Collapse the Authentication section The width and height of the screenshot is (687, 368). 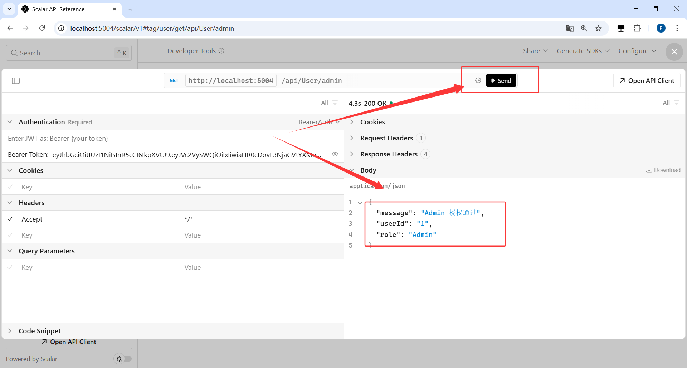10,122
